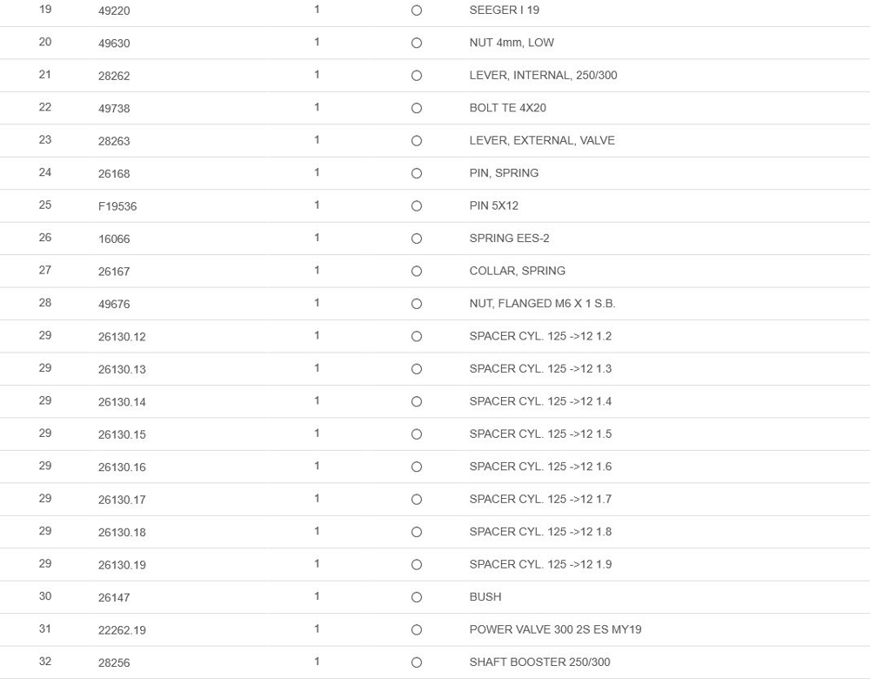Select radio button for SPRING EES-2

[417, 239]
